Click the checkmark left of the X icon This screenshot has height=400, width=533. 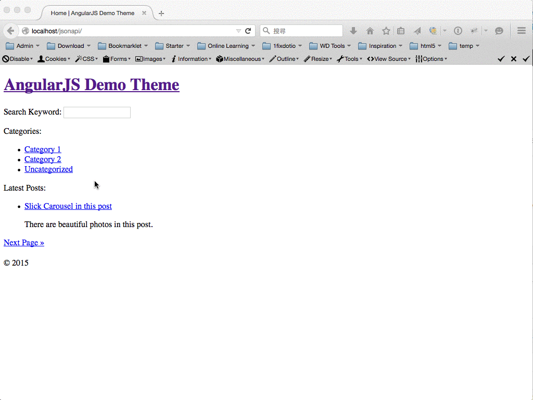pos(501,59)
